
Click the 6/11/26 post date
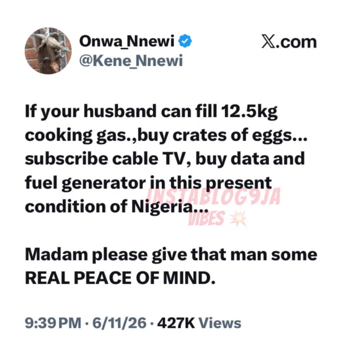pos(119,323)
